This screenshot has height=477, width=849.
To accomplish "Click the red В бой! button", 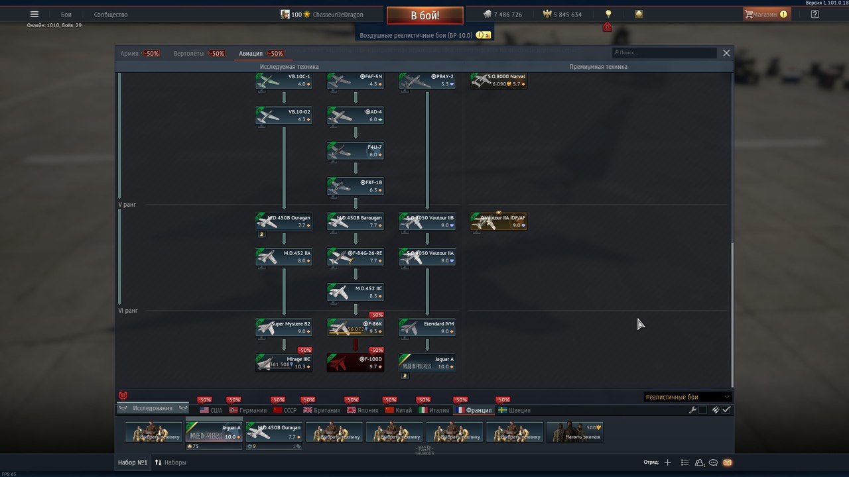I will pos(425,15).
